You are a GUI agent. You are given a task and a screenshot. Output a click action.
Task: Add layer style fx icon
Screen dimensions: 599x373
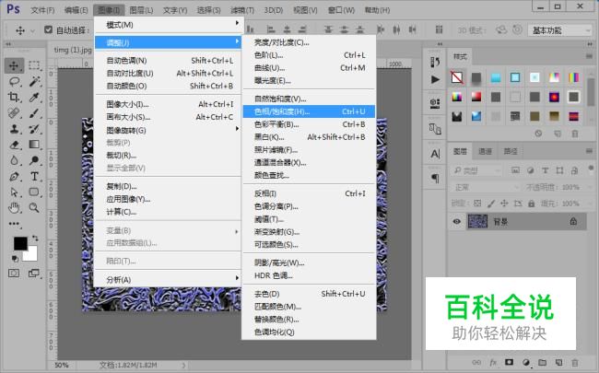pyautogui.click(x=493, y=362)
